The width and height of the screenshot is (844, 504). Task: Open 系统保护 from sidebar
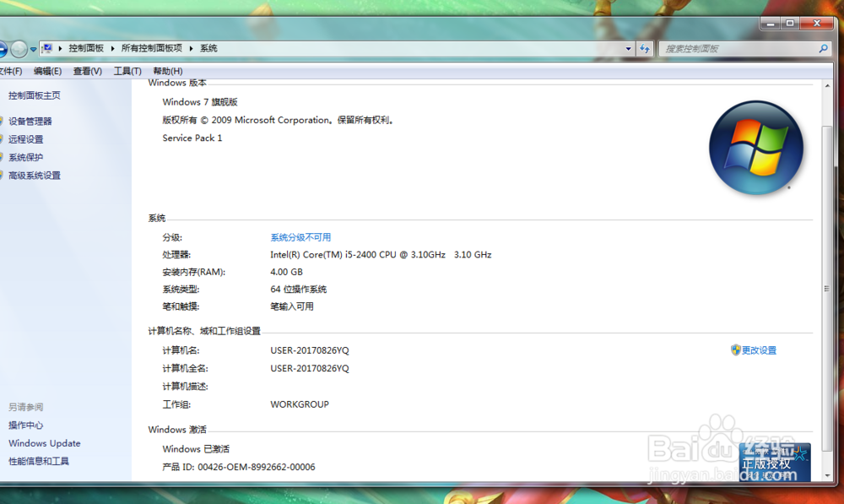(26, 157)
